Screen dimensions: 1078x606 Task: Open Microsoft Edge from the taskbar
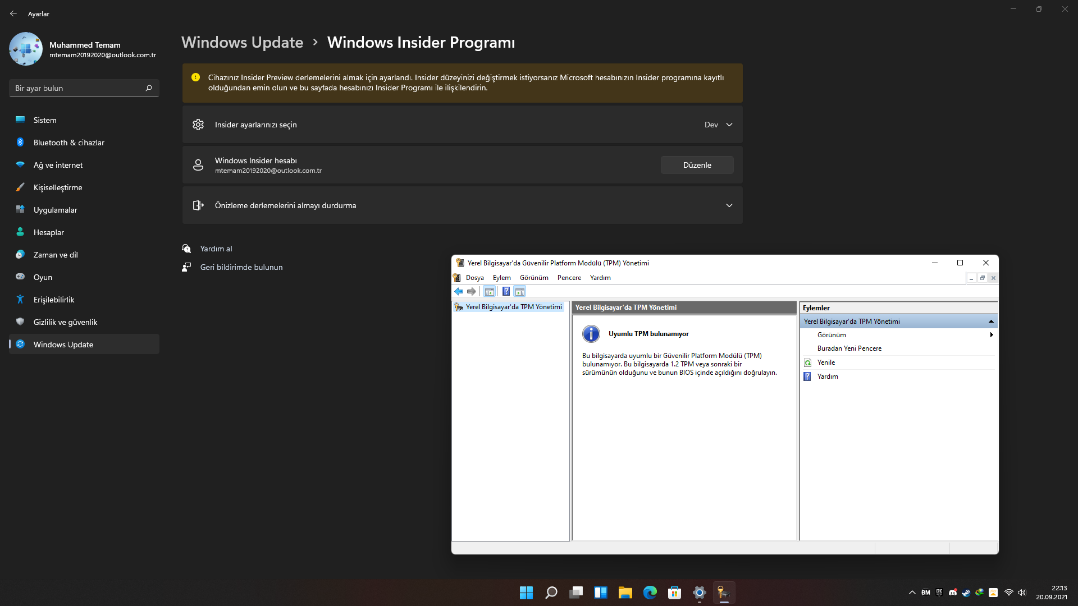tap(650, 593)
